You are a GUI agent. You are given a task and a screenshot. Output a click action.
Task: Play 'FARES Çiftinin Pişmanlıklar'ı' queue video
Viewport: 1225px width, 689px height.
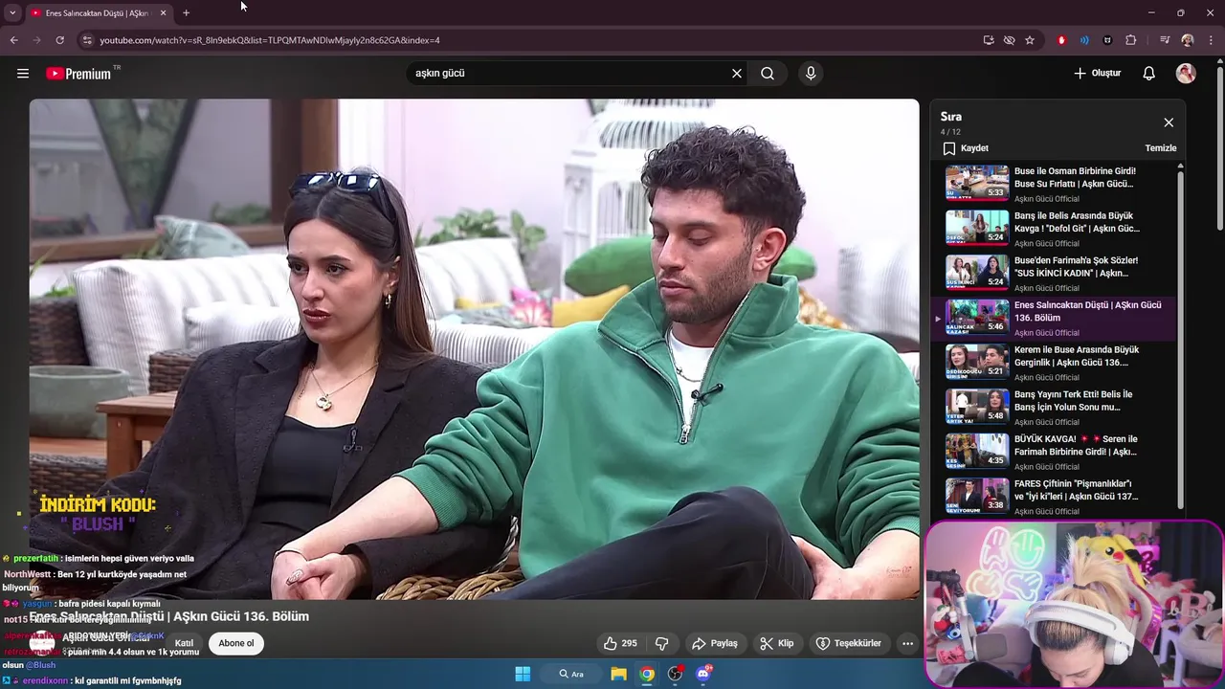click(1053, 496)
